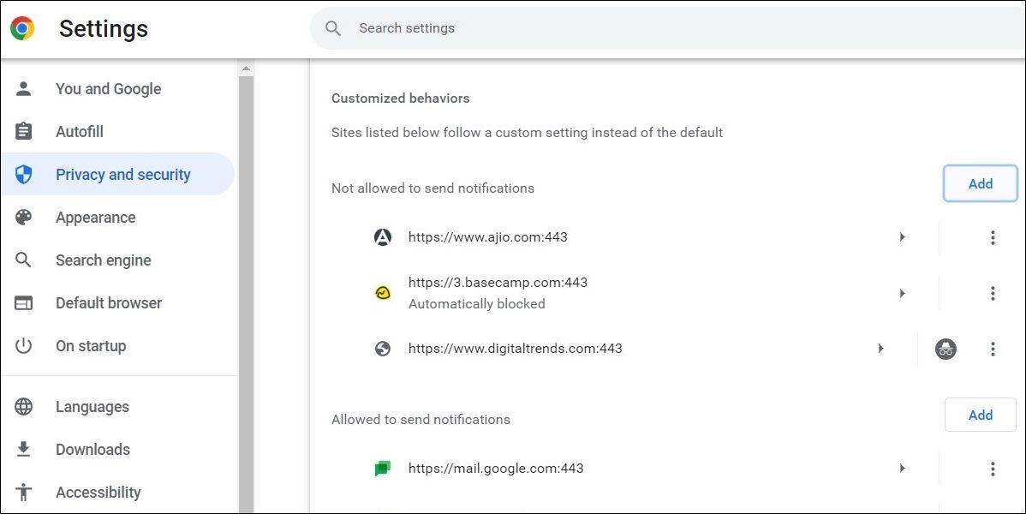Add a site to not allowed list
1026x514 pixels.
pyautogui.click(x=980, y=184)
